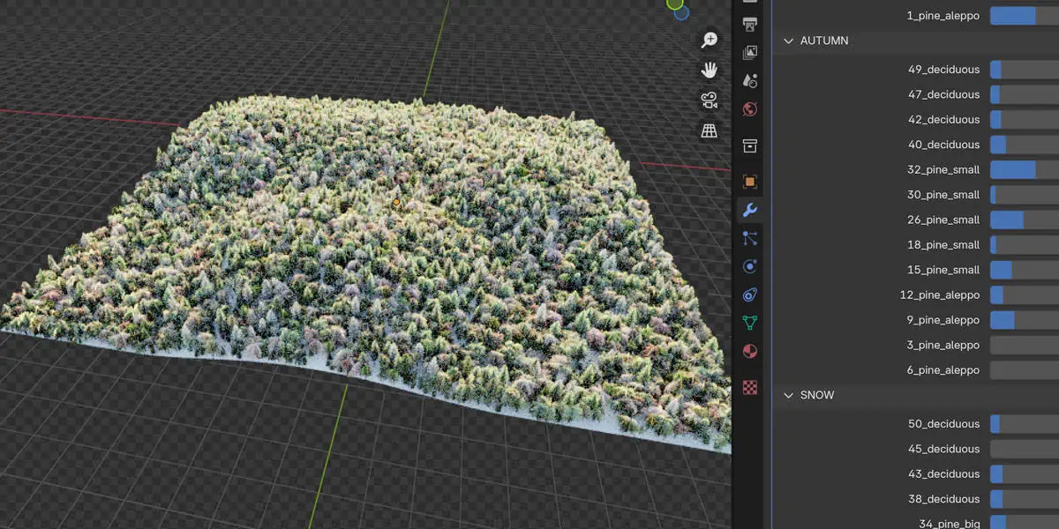Open the Object properties orange square icon
Screen dimensions: 1059x529
click(750, 182)
